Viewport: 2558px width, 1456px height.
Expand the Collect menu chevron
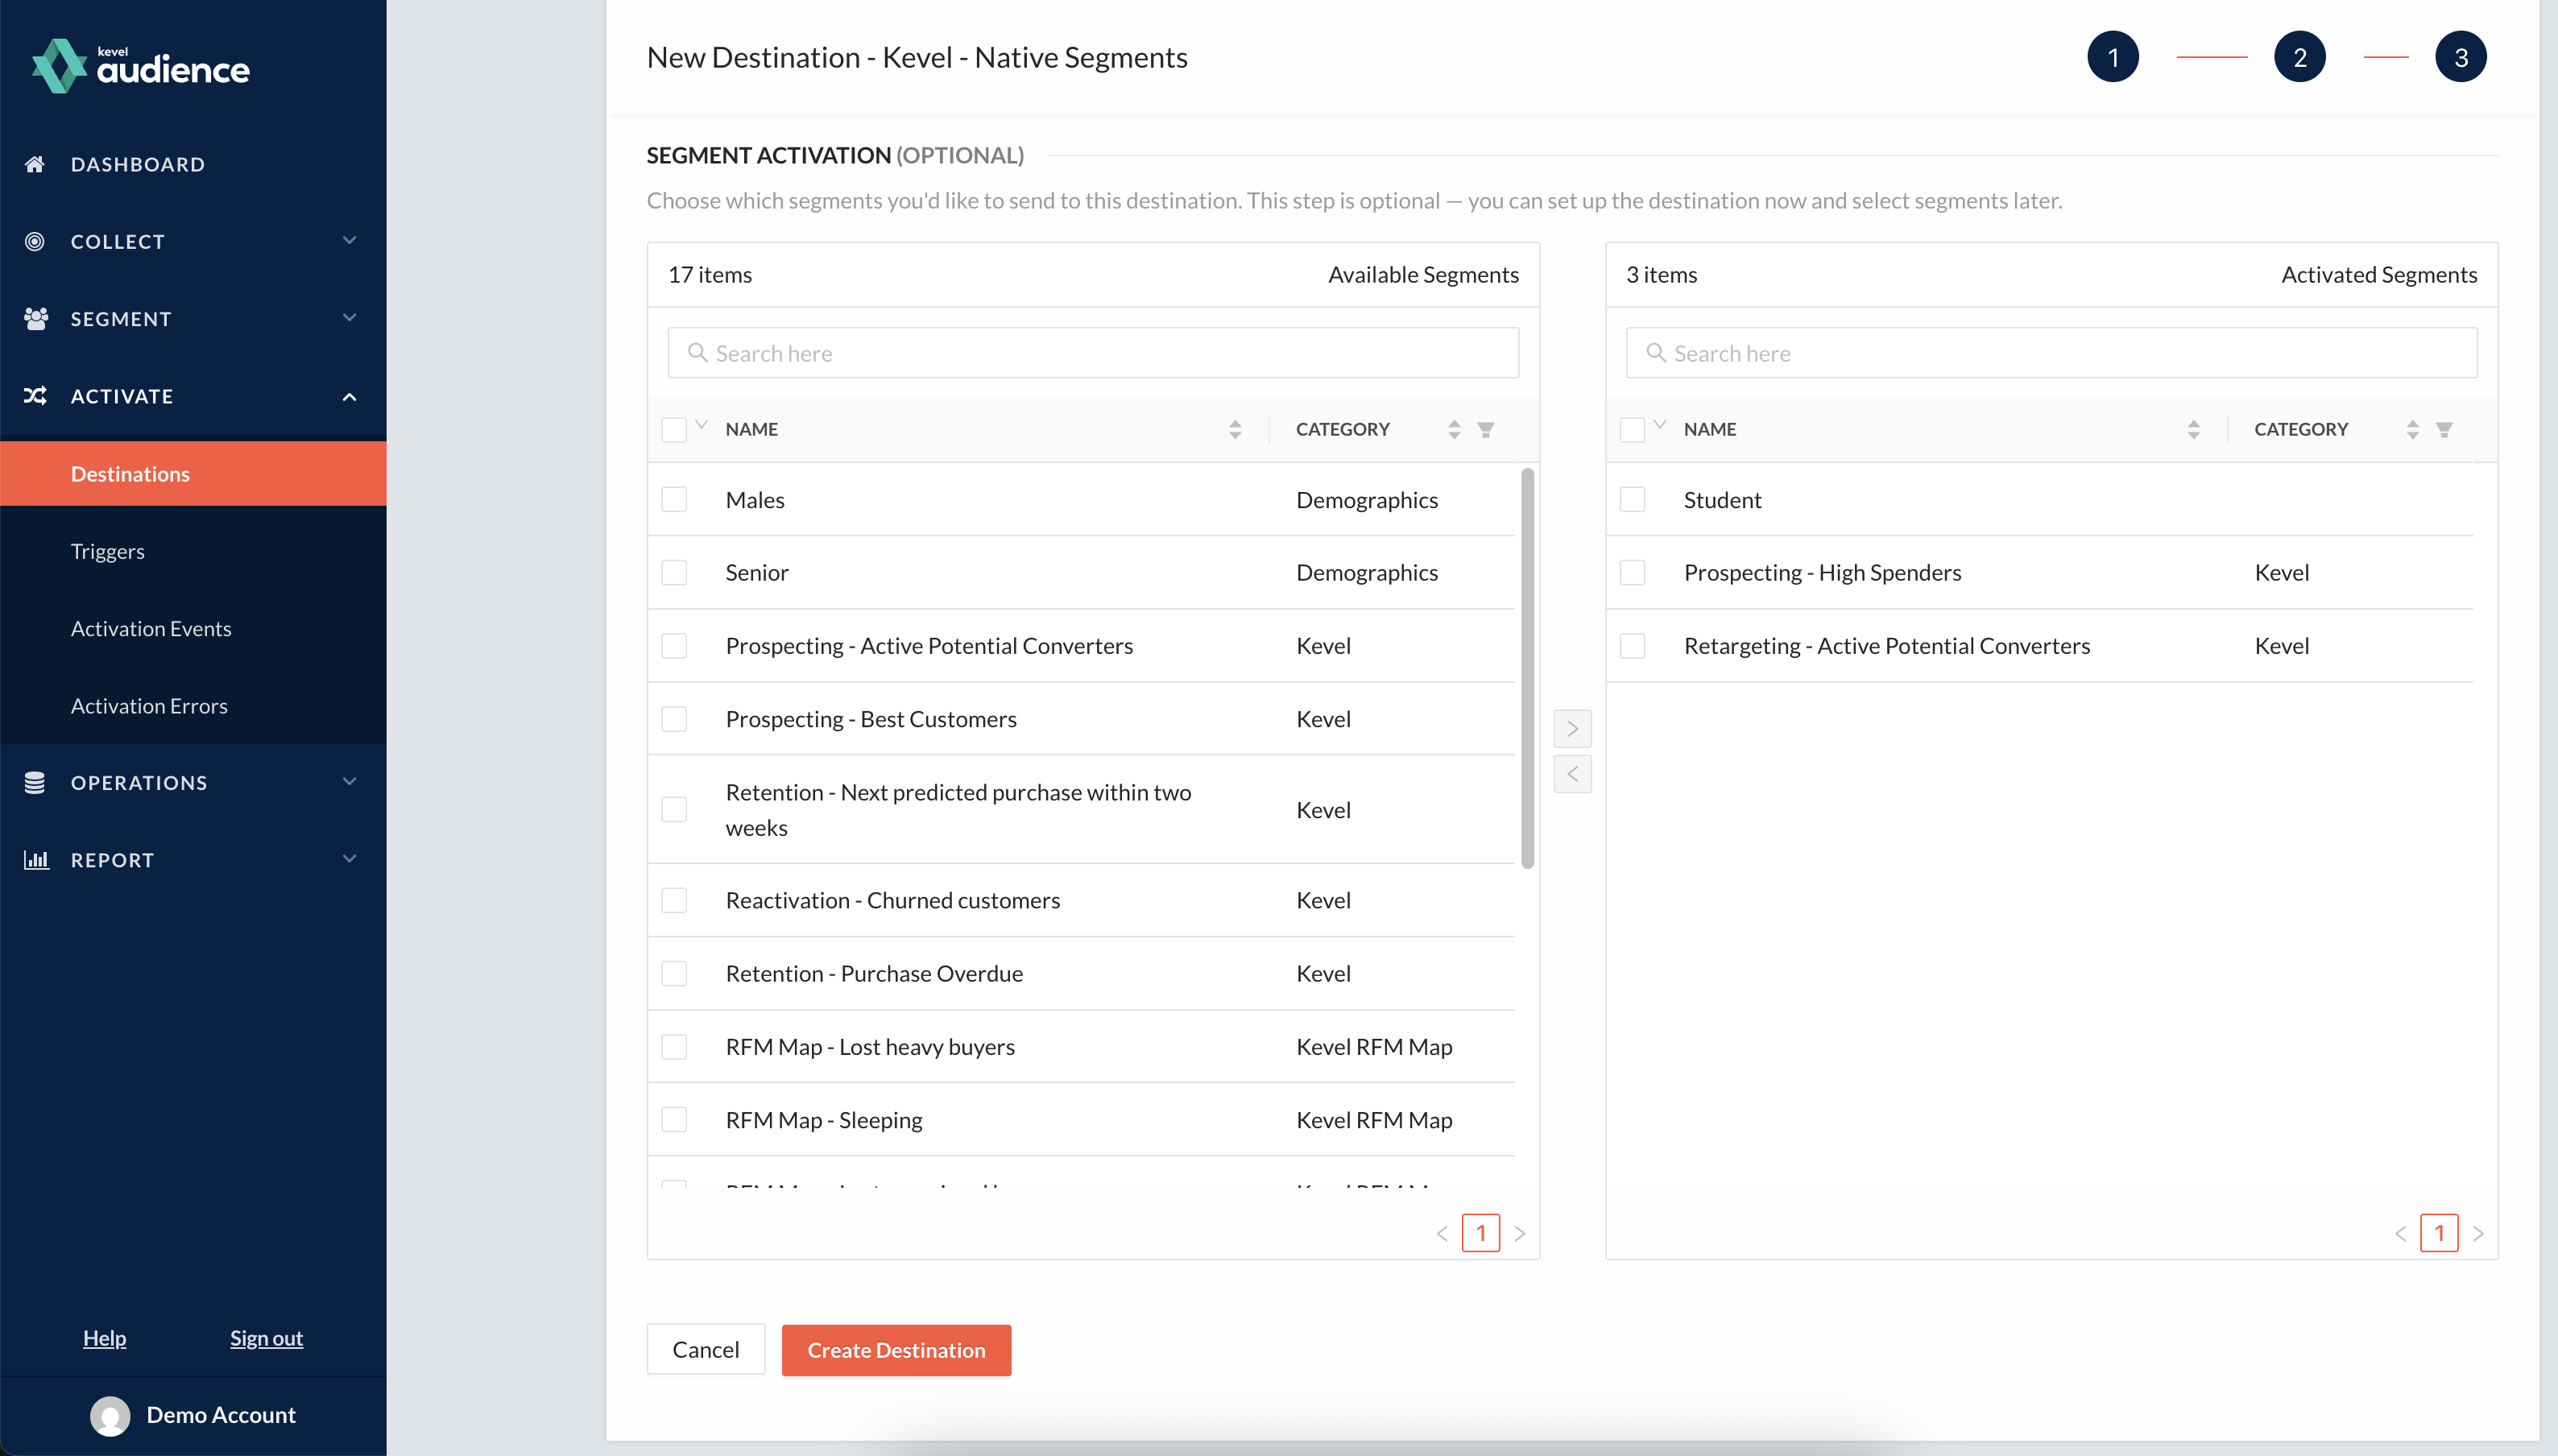[349, 240]
